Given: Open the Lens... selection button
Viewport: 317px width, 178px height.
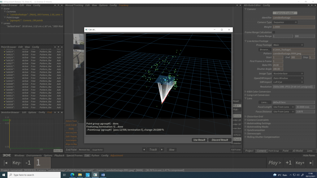Looking at the screenshot, I should 265,102.
